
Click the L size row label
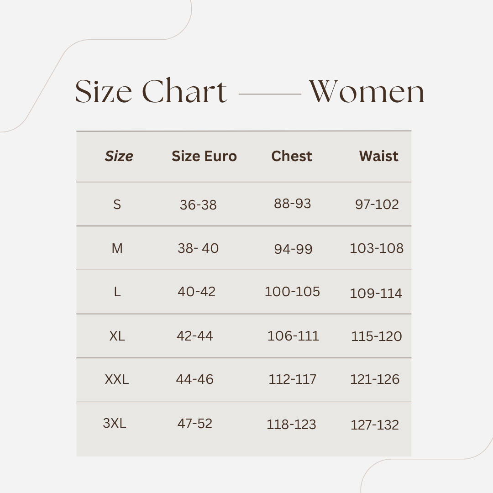point(117,292)
